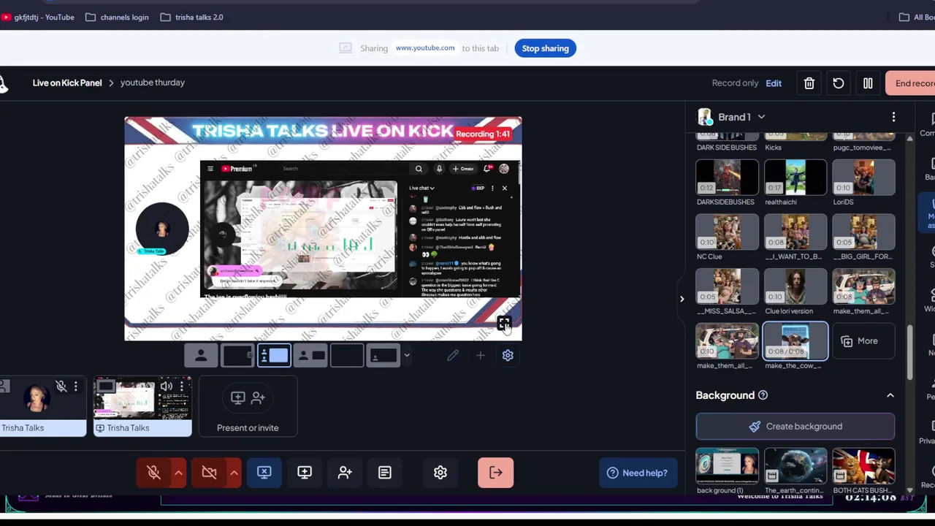The height and width of the screenshot is (526, 935).
Task: Click the End recording button
Action: click(x=911, y=83)
